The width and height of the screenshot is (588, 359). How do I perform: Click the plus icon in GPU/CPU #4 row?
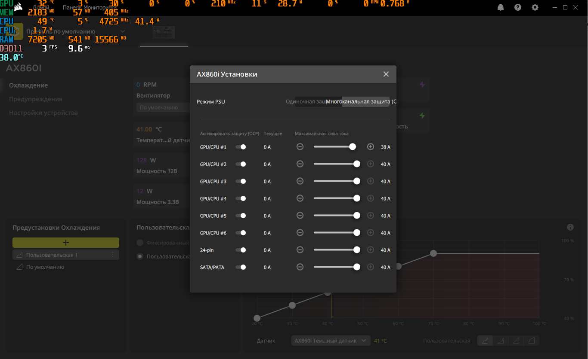[x=371, y=198]
